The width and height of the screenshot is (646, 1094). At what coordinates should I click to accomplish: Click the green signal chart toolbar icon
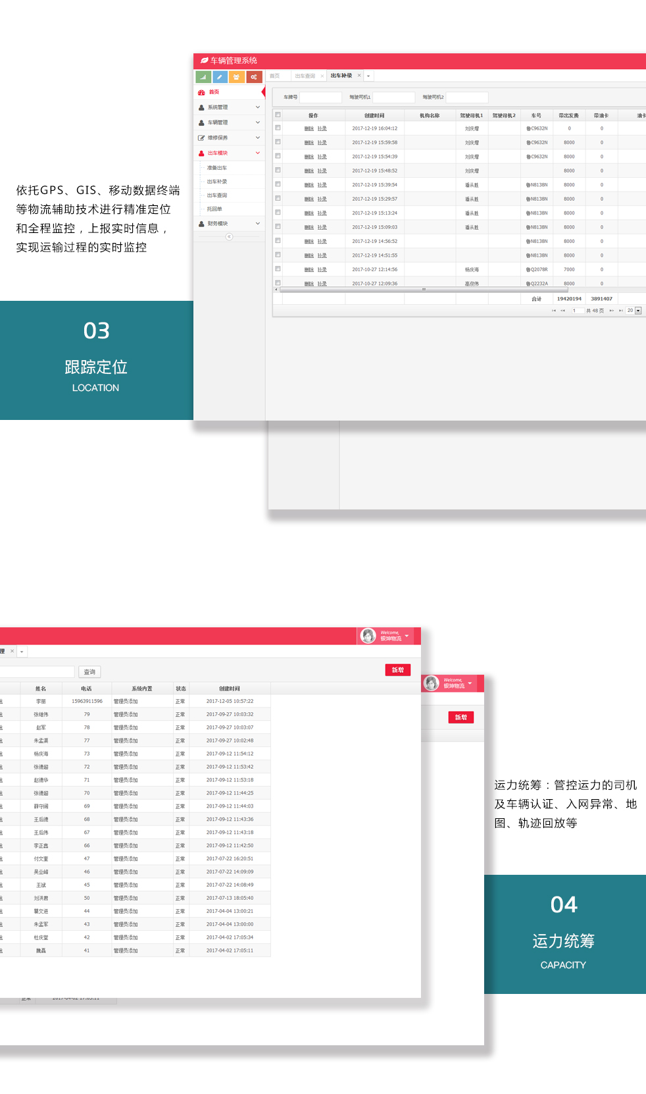pos(203,77)
